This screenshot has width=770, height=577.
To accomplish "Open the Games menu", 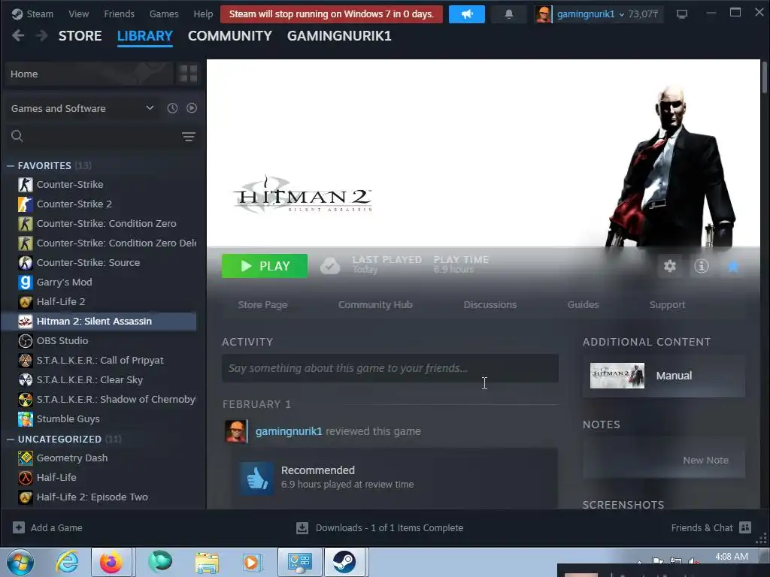I will point(164,14).
